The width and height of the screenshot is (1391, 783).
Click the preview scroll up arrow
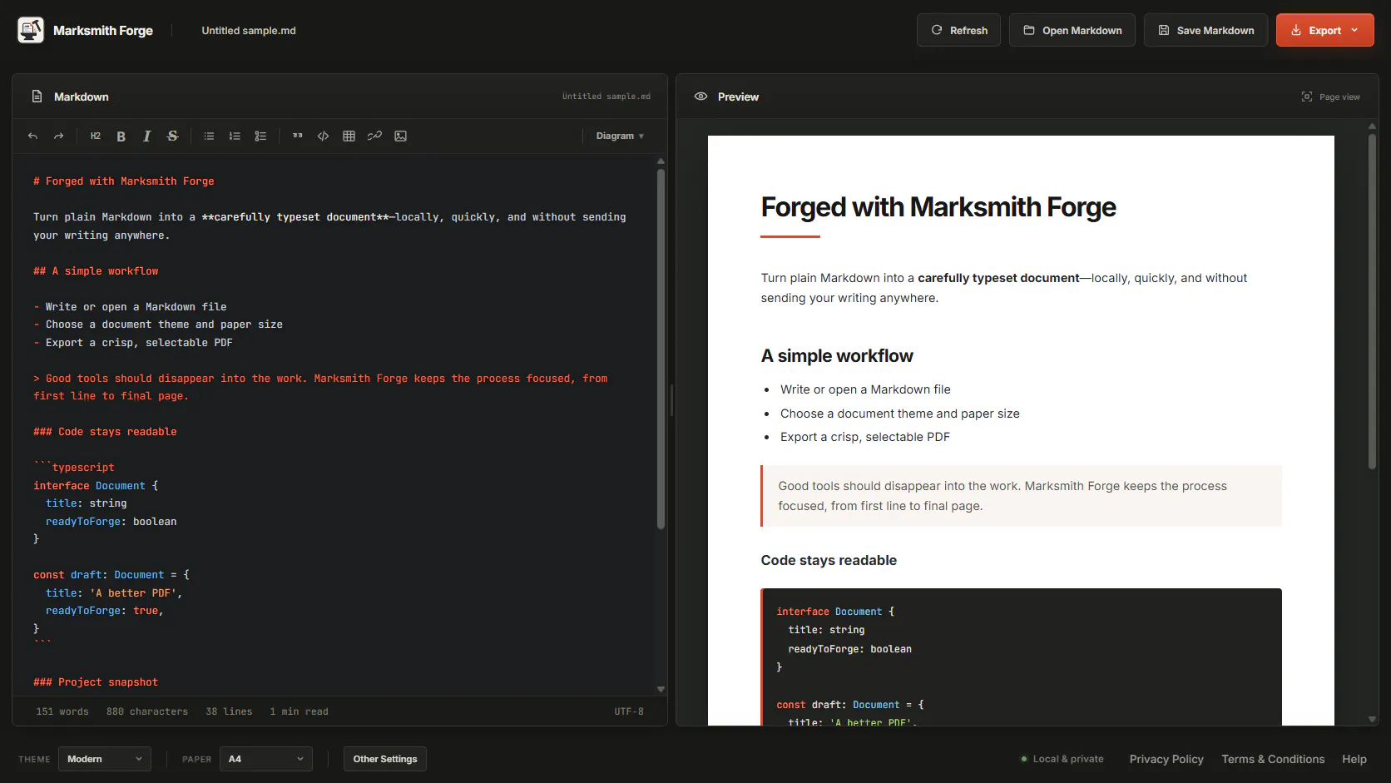1372,126
